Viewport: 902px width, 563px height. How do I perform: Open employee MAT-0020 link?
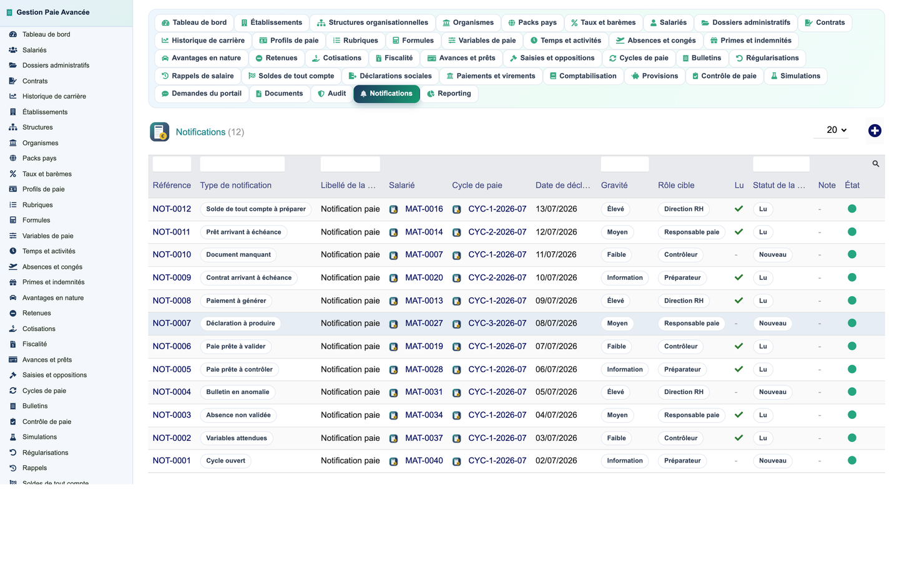coord(424,277)
